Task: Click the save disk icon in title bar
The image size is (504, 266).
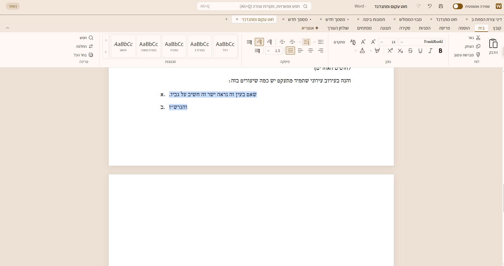Action: 441,6
